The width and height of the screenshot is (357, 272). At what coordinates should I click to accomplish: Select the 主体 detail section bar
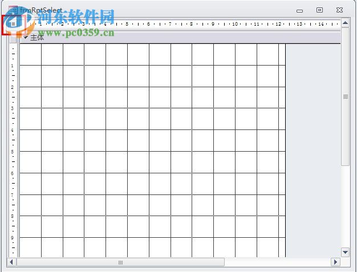click(180, 38)
